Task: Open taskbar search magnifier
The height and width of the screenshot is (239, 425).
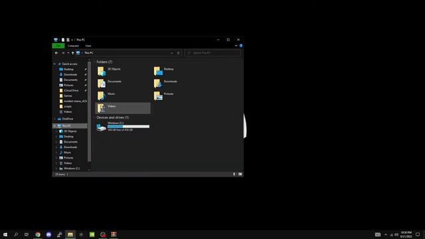Action: tap(16, 234)
